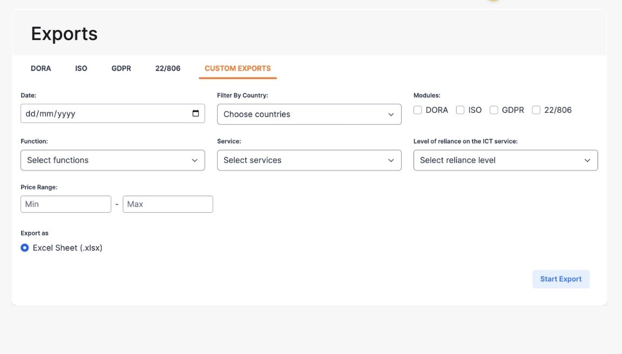Tick the ISO module checkbox
The image size is (622, 354).
click(x=461, y=110)
